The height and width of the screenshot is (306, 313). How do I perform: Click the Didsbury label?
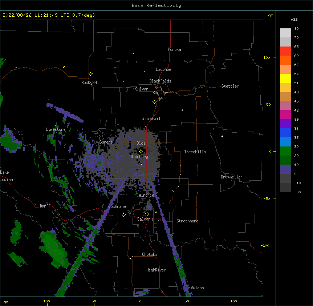click(x=139, y=157)
